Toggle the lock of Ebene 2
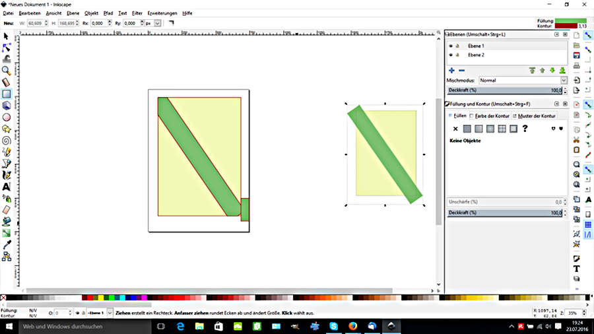Viewport: 594px width, 334px height. click(x=457, y=55)
